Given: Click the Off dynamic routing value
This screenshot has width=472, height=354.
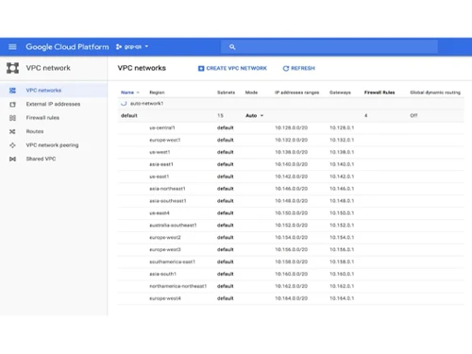Looking at the screenshot, I should pos(413,115).
